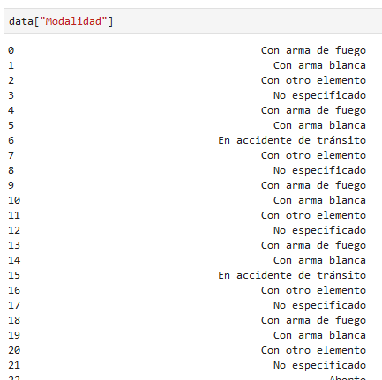Click row index 0 in the output

coord(11,50)
